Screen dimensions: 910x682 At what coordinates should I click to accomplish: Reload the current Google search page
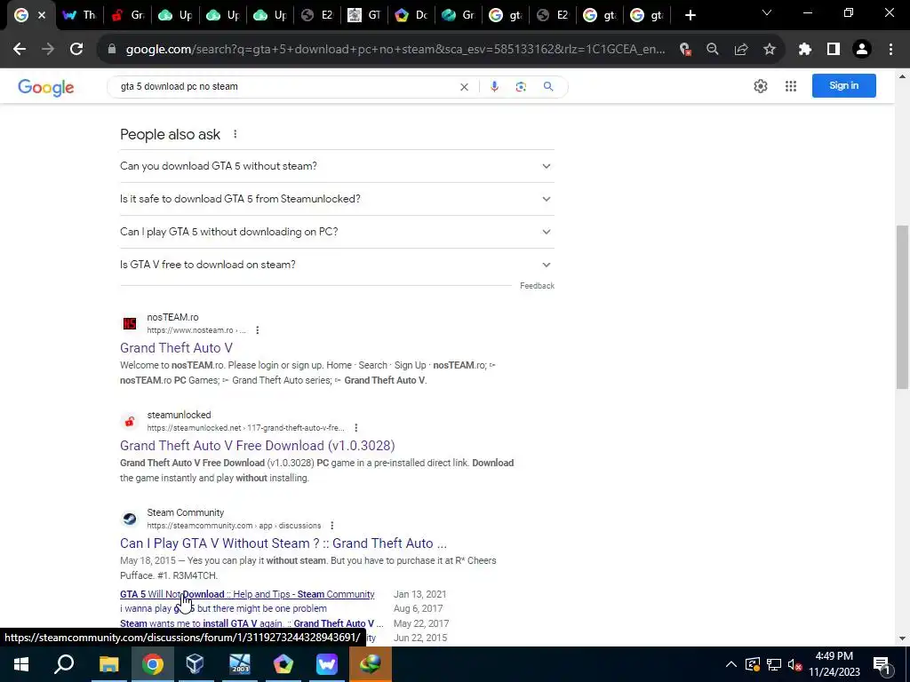[76, 50]
